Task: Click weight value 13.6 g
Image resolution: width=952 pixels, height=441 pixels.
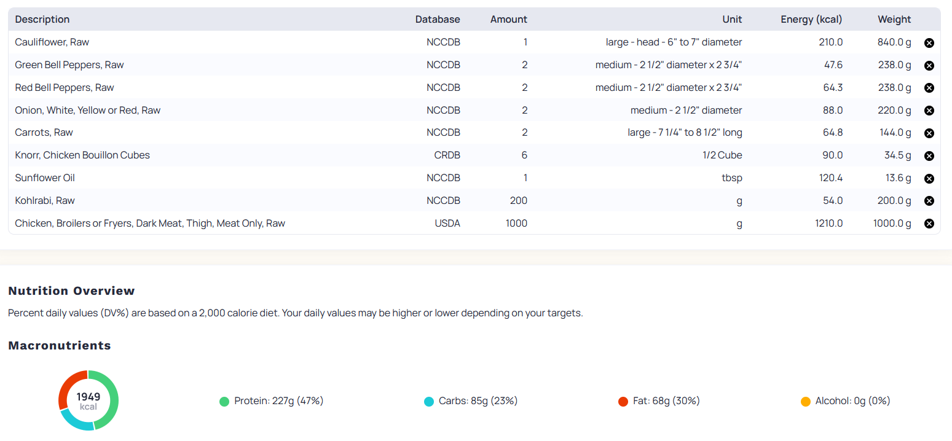Action: click(x=898, y=178)
